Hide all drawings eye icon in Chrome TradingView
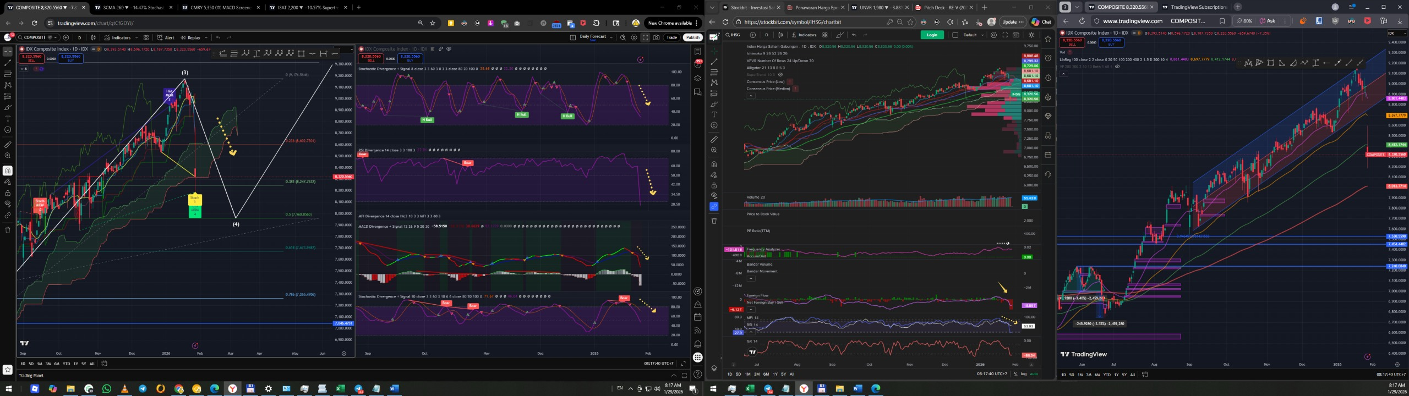This screenshot has height=396, width=1409. pos(8,204)
